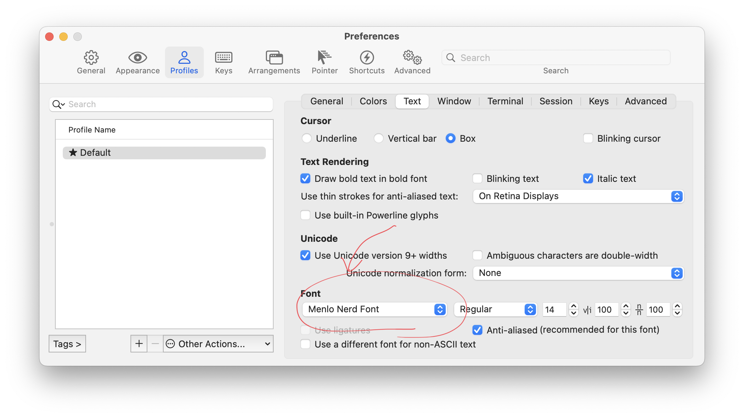Enable the Blinking cursor checkbox
Image resolution: width=744 pixels, height=418 pixels.
click(x=588, y=139)
